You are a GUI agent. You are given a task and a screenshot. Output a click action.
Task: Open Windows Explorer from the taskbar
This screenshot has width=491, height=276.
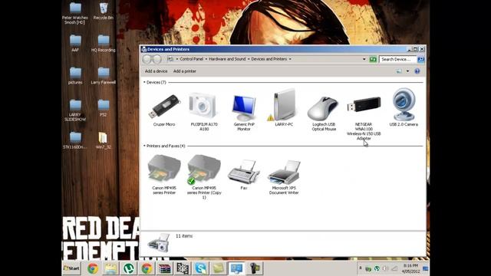(x=110, y=268)
